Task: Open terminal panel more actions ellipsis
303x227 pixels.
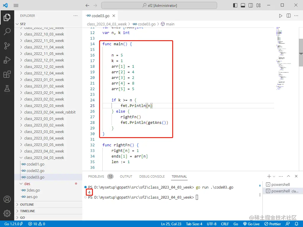Action: pyautogui.click(x=281, y=176)
